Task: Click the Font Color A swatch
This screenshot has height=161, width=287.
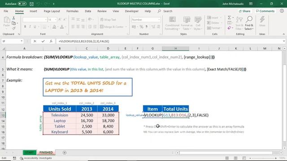Action: click(x=62, y=27)
